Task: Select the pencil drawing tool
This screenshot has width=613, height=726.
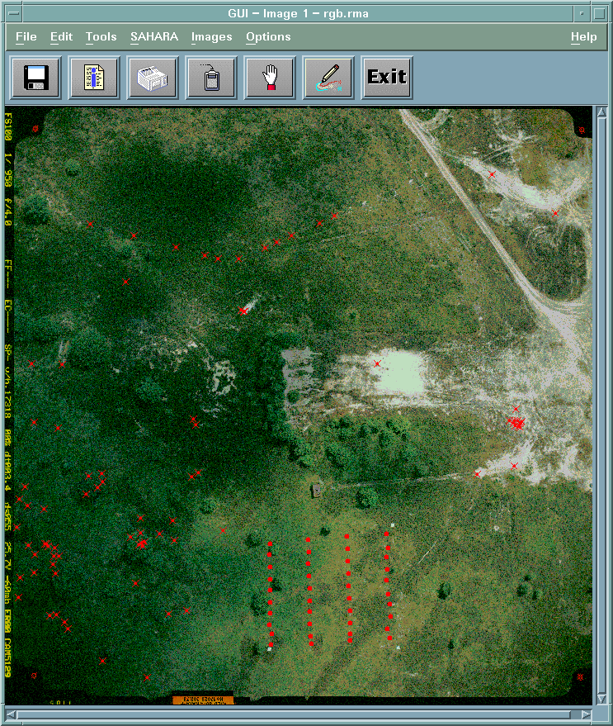Action: tap(328, 78)
